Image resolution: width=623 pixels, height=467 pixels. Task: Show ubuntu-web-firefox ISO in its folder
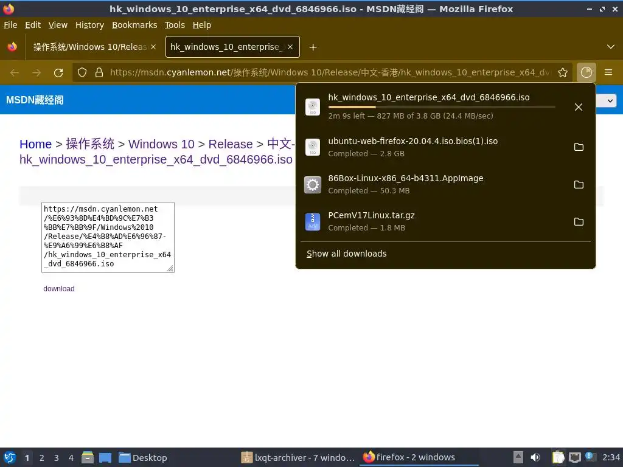579,147
